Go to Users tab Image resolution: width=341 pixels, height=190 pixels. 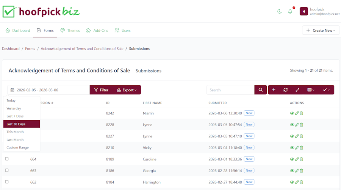[122, 30]
